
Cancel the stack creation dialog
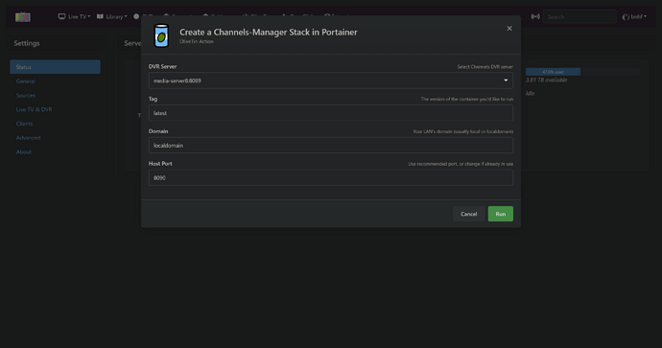468,214
